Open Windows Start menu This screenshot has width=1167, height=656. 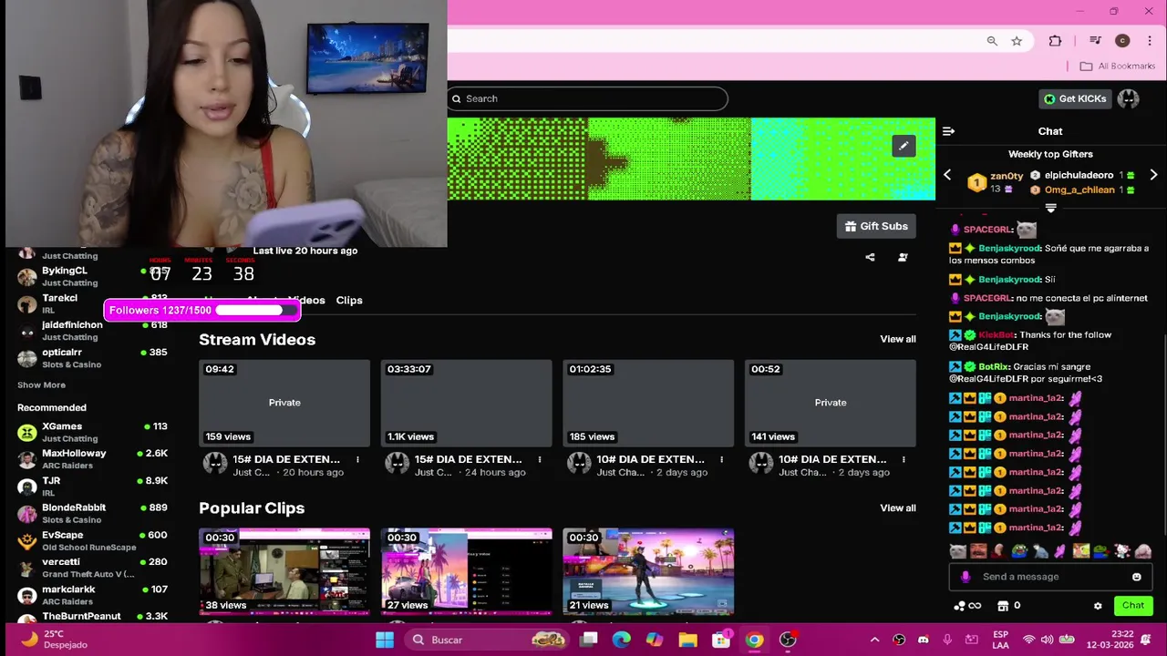pyautogui.click(x=385, y=640)
